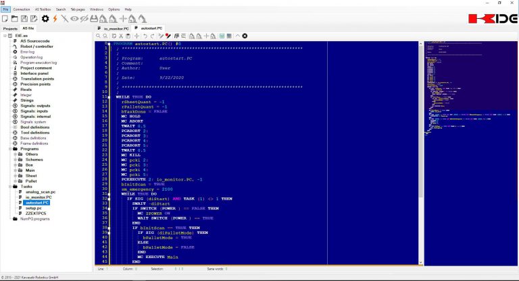The image size is (519, 281).
Task: Click the last robot arm icon in main toolbar
Action: point(143,19)
